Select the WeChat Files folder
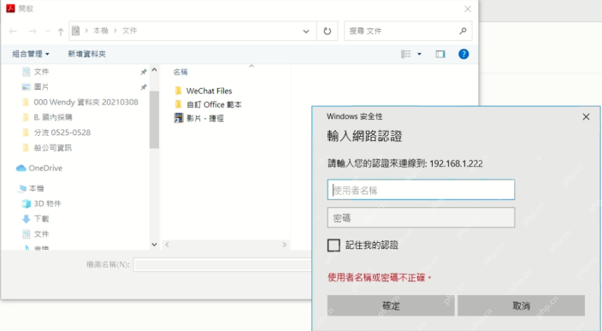 (x=209, y=91)
